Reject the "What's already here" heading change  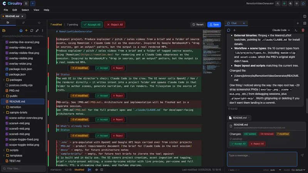tap(118, 136)
